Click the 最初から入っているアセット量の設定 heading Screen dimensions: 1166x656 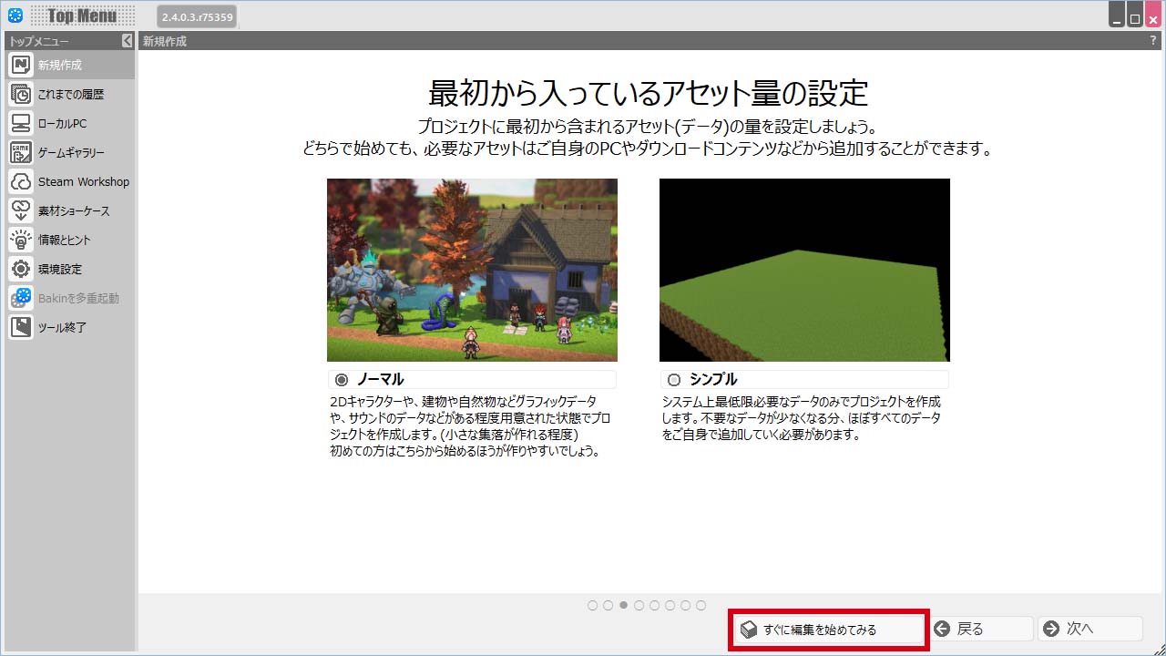pyautogui.click(x=648, y=93)
